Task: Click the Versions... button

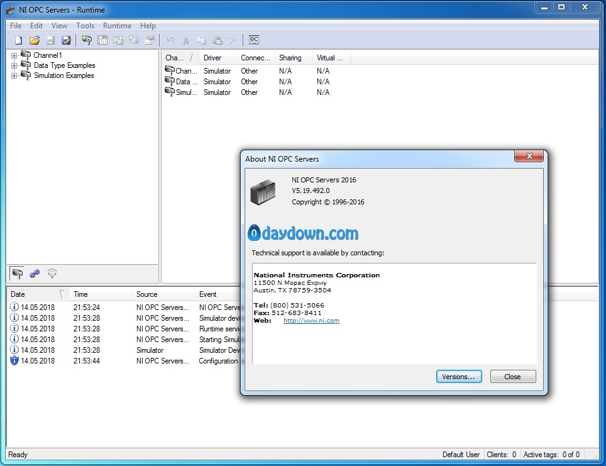Action: pos(459,377)
